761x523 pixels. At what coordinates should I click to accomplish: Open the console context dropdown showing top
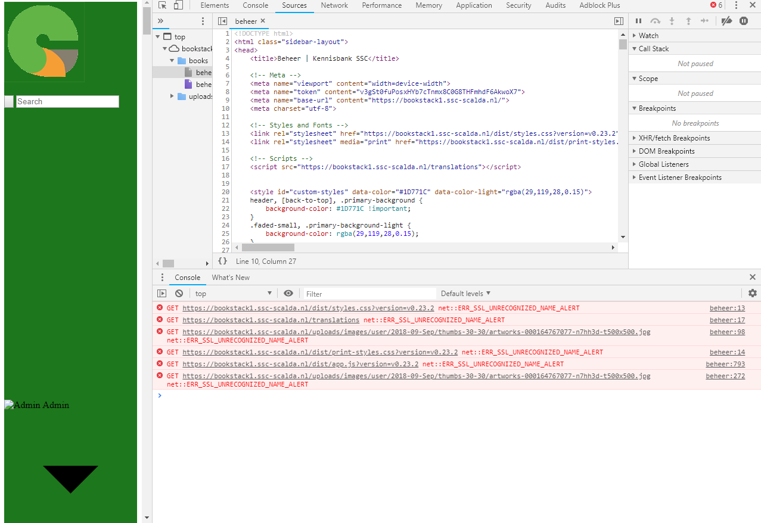[x=233, y=294]
